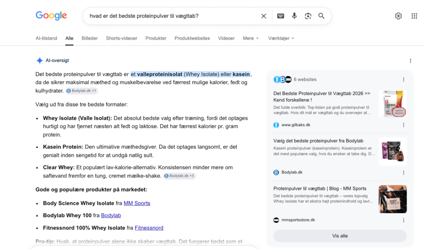Open the settings gear icon

coord(398,16)
